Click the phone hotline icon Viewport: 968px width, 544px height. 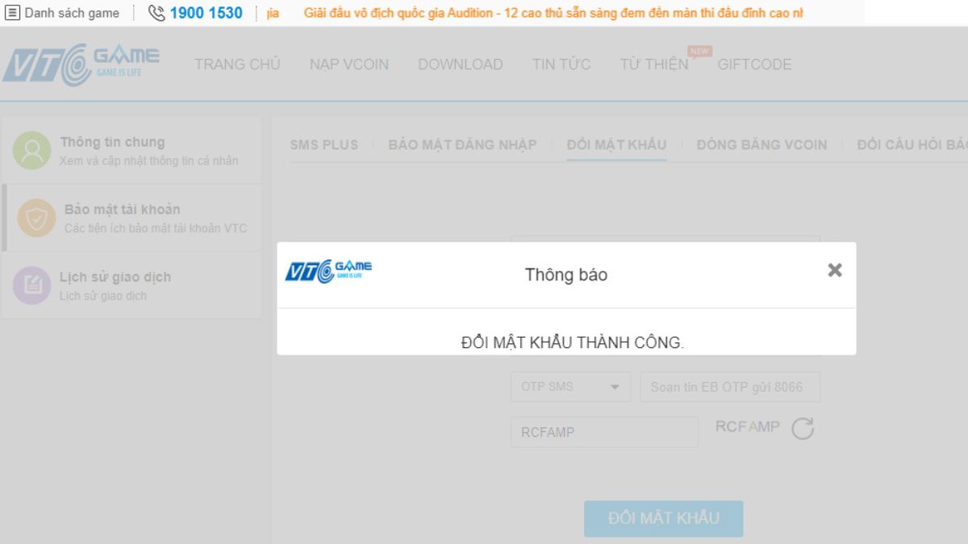156,13
